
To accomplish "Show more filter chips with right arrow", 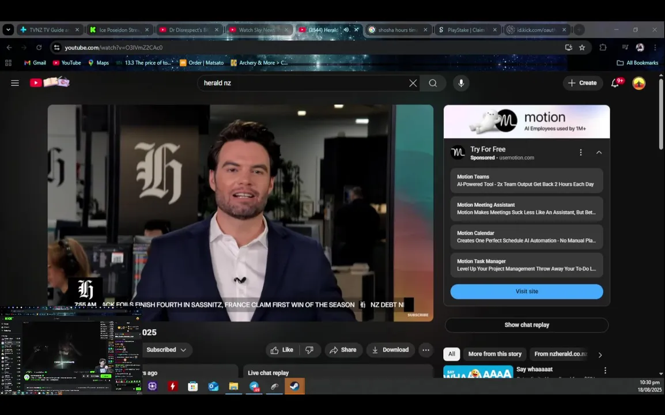I will click(600, 354).
